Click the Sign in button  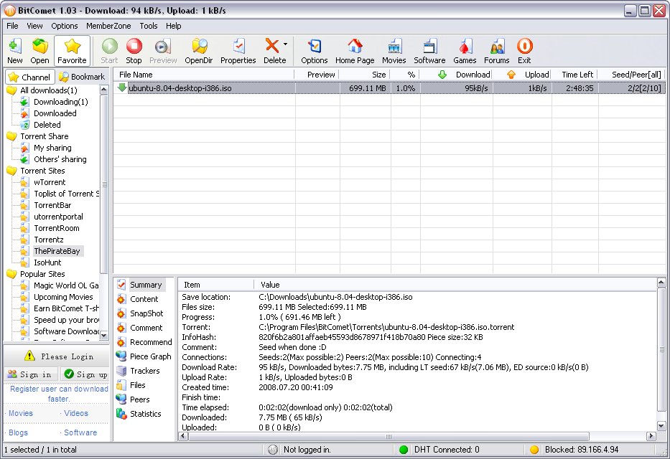30,374
